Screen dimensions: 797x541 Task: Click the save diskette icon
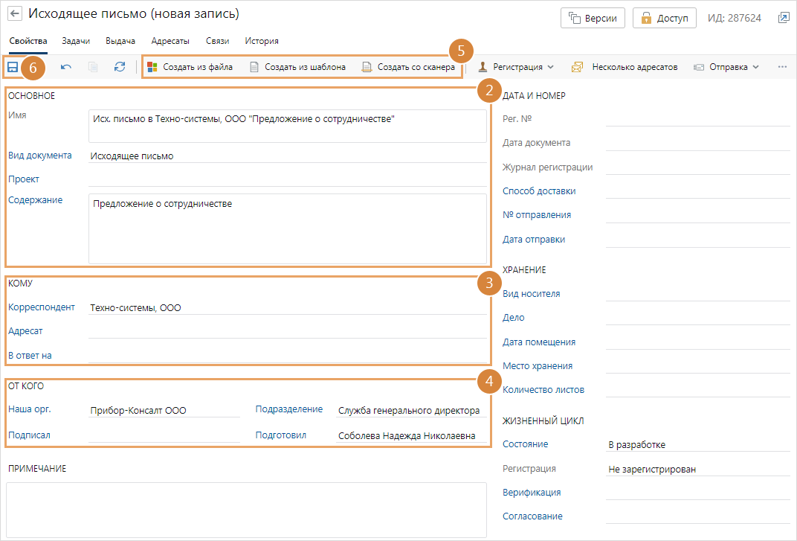click(13, 67)
